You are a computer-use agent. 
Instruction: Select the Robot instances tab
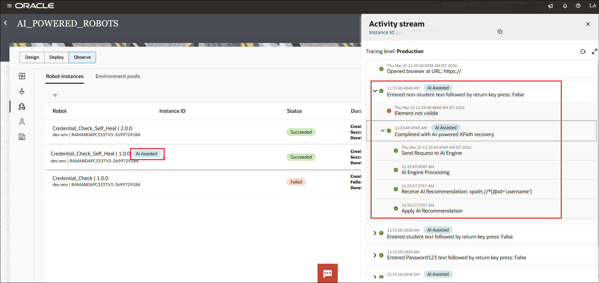click(x=65, y=76)
